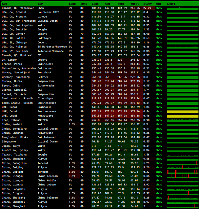This screenshot has width=199, height=209.
Task: Click the Worst column header
Action: coord(135,4)
